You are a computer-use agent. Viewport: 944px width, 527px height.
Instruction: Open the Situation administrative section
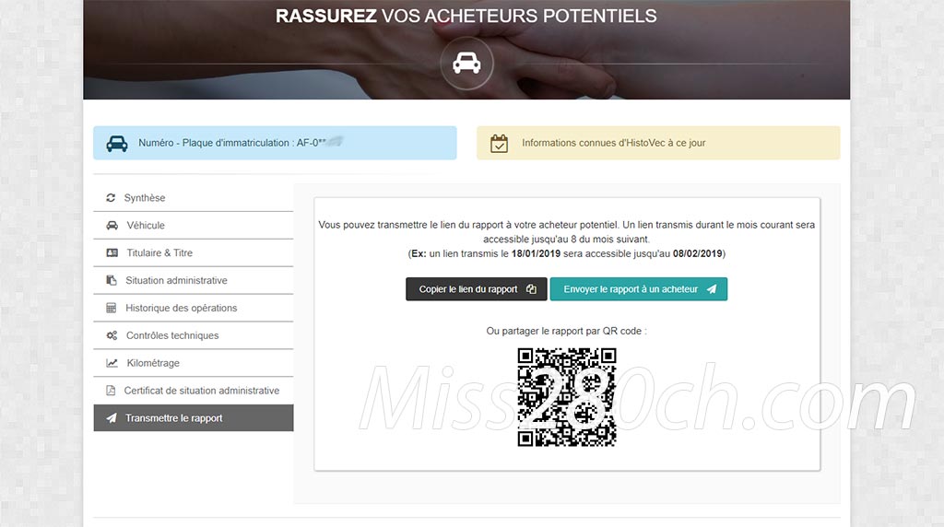[x=194, y=280]
